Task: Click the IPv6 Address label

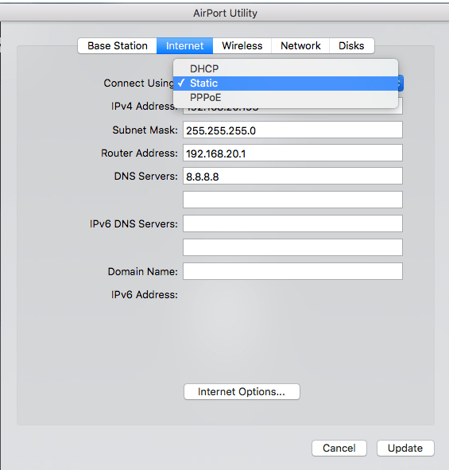Action: (x=145, y=295)
